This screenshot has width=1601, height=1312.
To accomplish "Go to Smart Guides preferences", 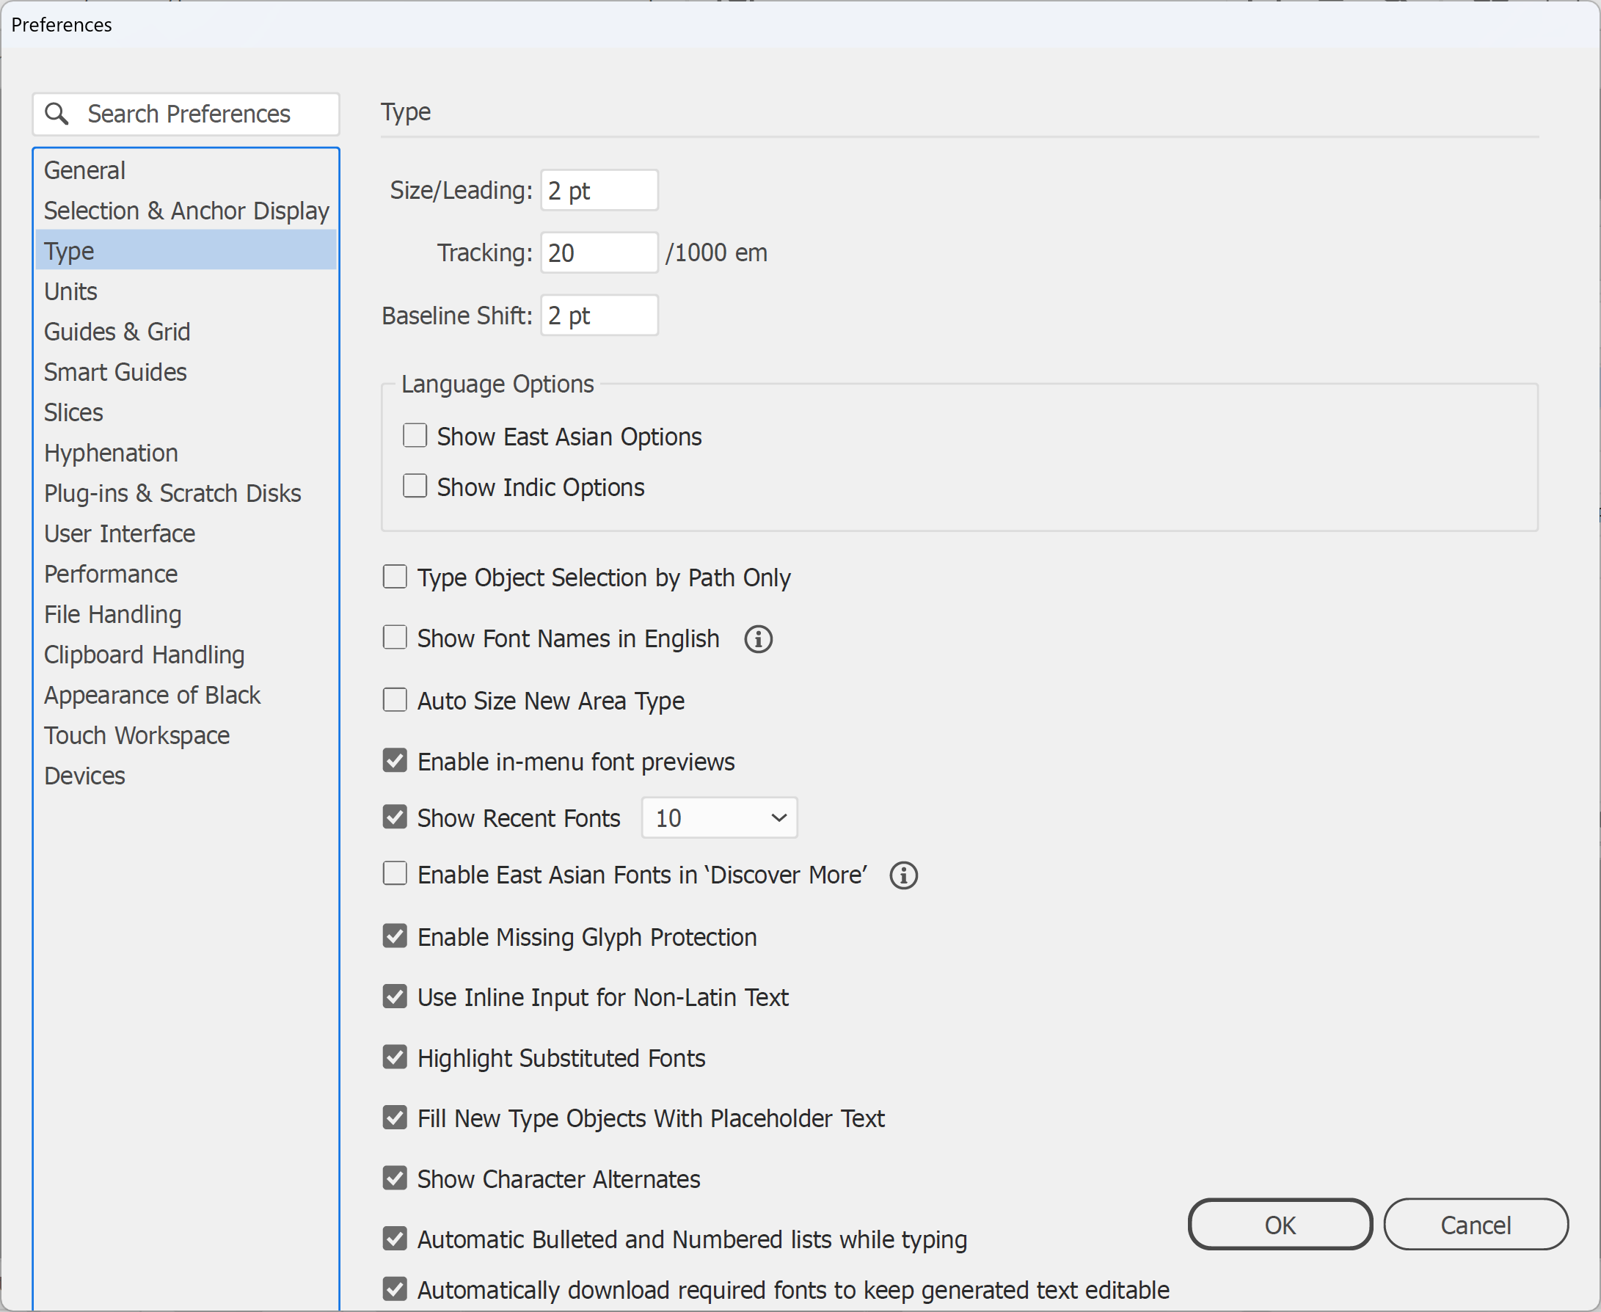I will click(x=186, y=372).
